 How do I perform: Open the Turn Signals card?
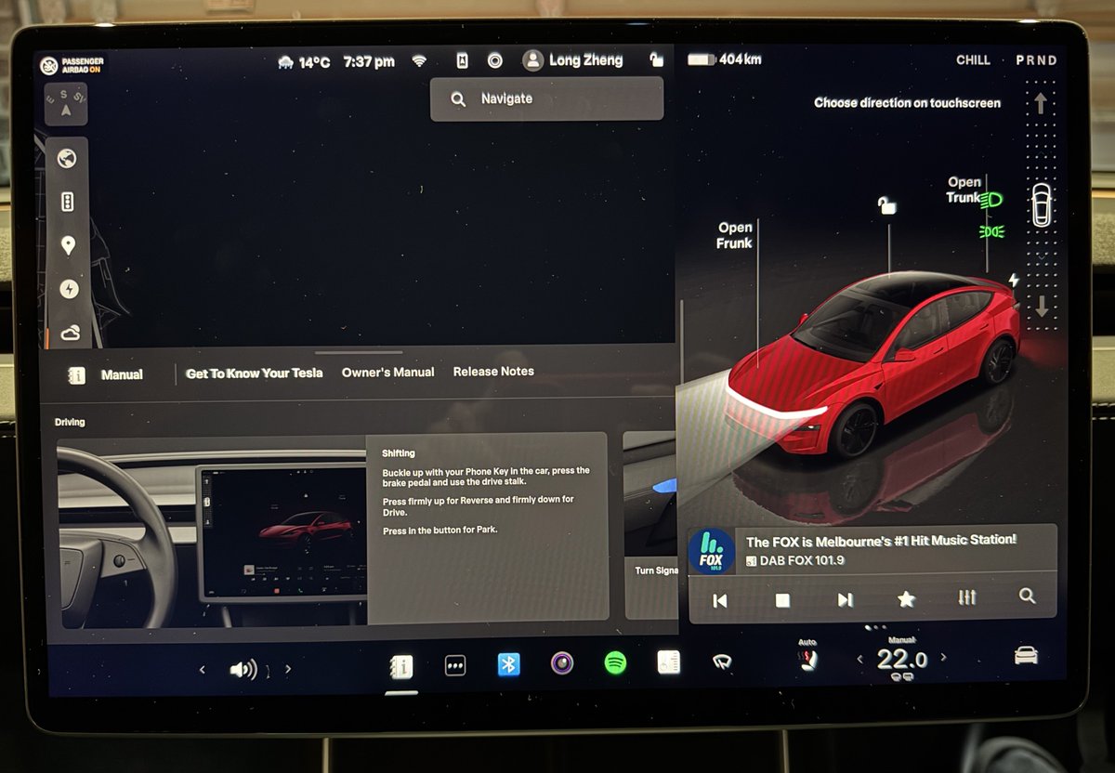650,526
